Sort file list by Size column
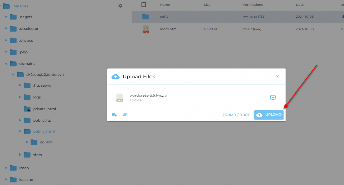The height and width of the screenshot is (185, 344). point(207,5)
